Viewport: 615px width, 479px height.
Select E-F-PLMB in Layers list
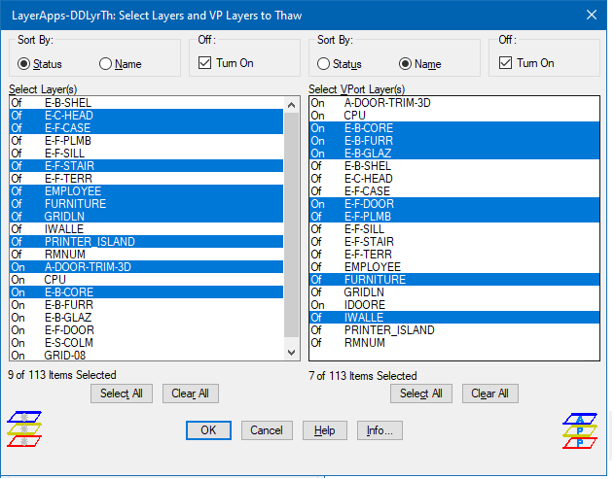coord(146,141)
